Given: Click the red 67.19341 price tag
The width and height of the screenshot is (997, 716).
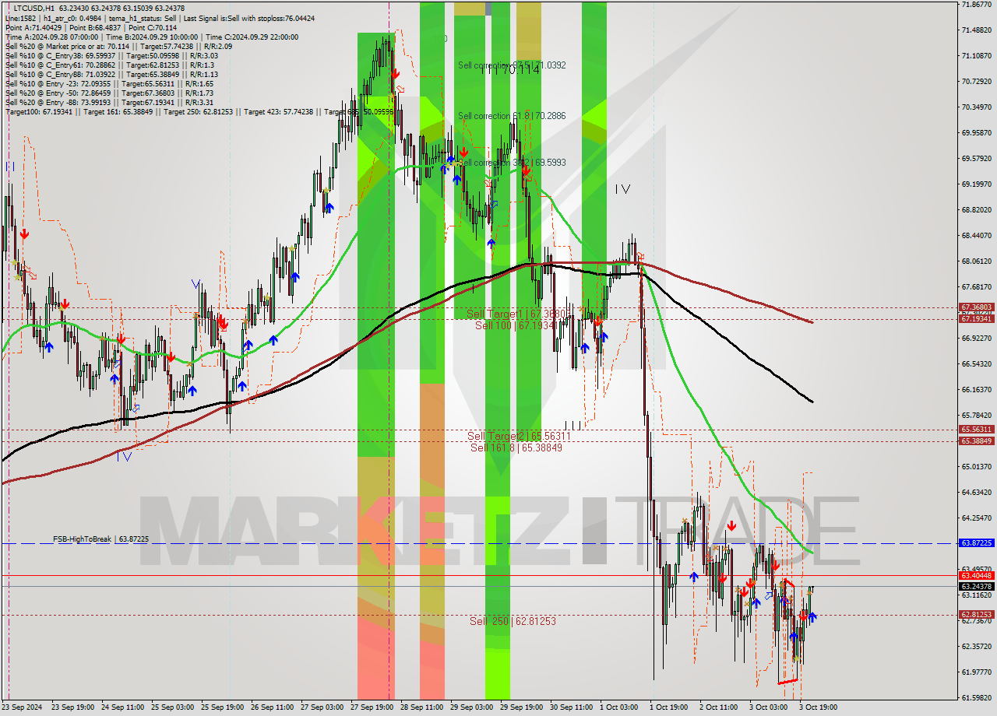Looking at the screenshot, I should 976,318.
